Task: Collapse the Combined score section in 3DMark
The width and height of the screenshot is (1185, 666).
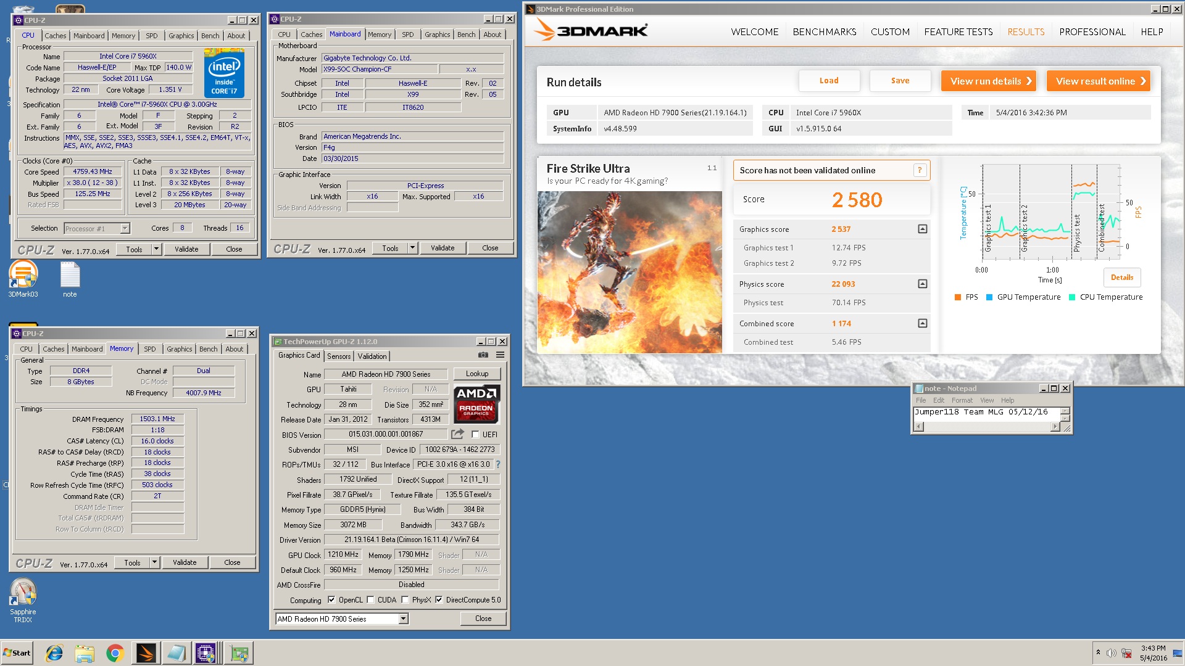Action: tap(922, 323)
